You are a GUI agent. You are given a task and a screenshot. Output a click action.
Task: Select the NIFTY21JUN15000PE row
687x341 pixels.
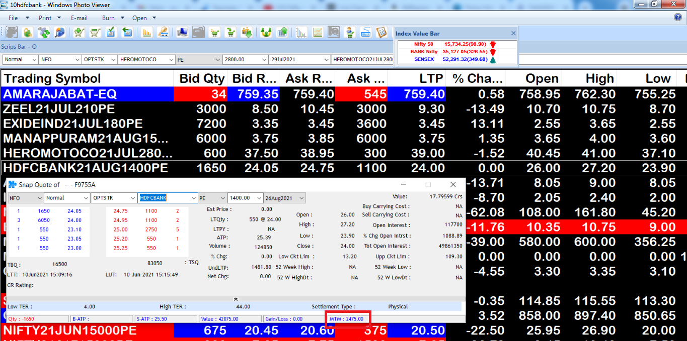click(x=344, y=330)
